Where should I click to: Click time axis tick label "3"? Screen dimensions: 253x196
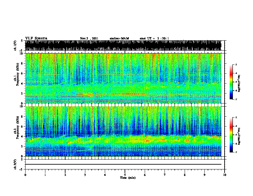coord(85,175)
